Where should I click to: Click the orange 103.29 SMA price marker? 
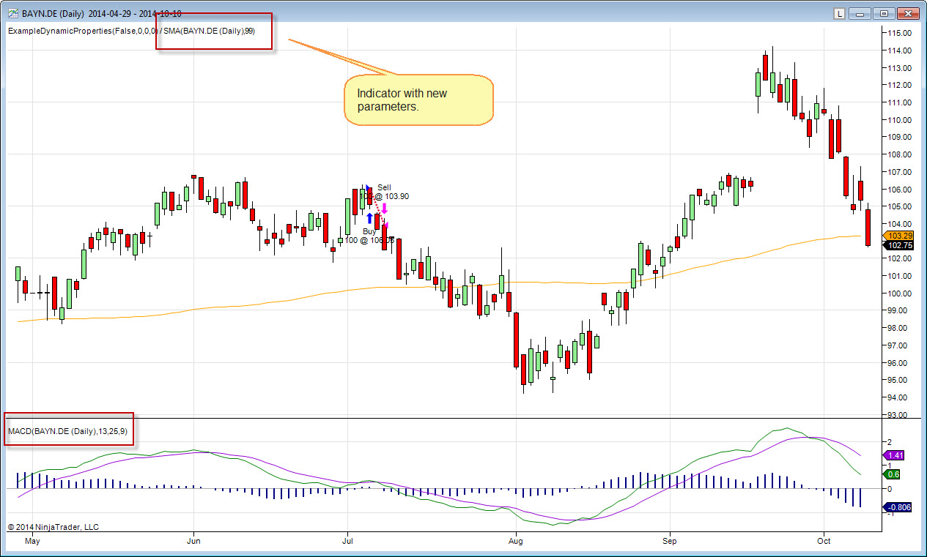[x=898, y=236]
